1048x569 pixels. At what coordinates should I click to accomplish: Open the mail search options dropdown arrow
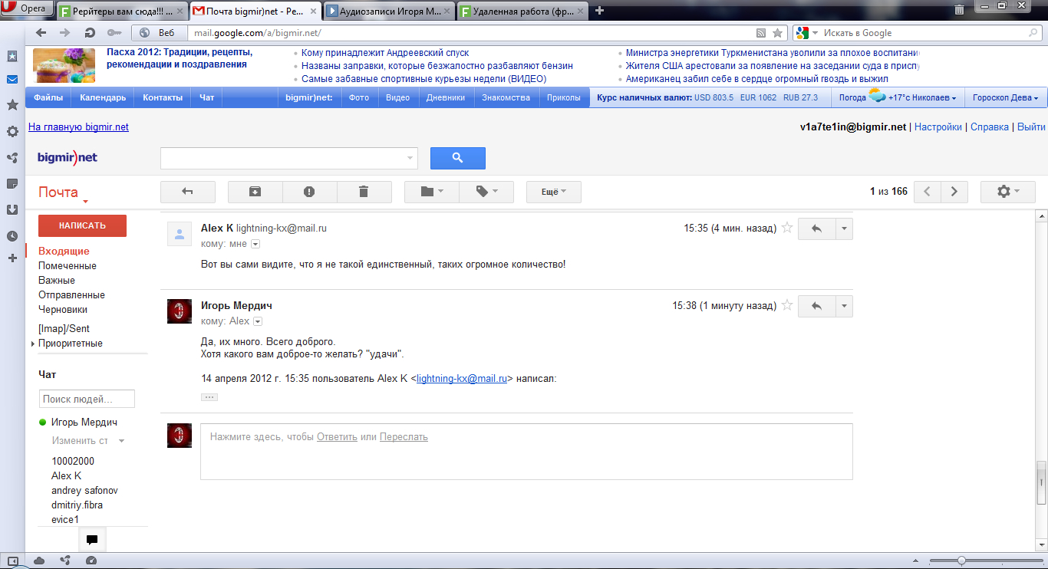(x=410, y=158)
